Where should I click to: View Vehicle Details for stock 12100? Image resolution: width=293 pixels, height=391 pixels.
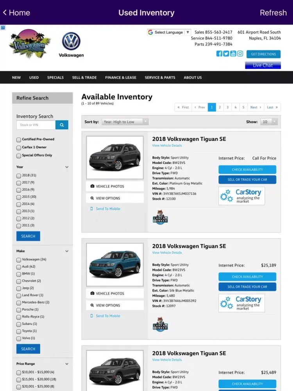167,145
